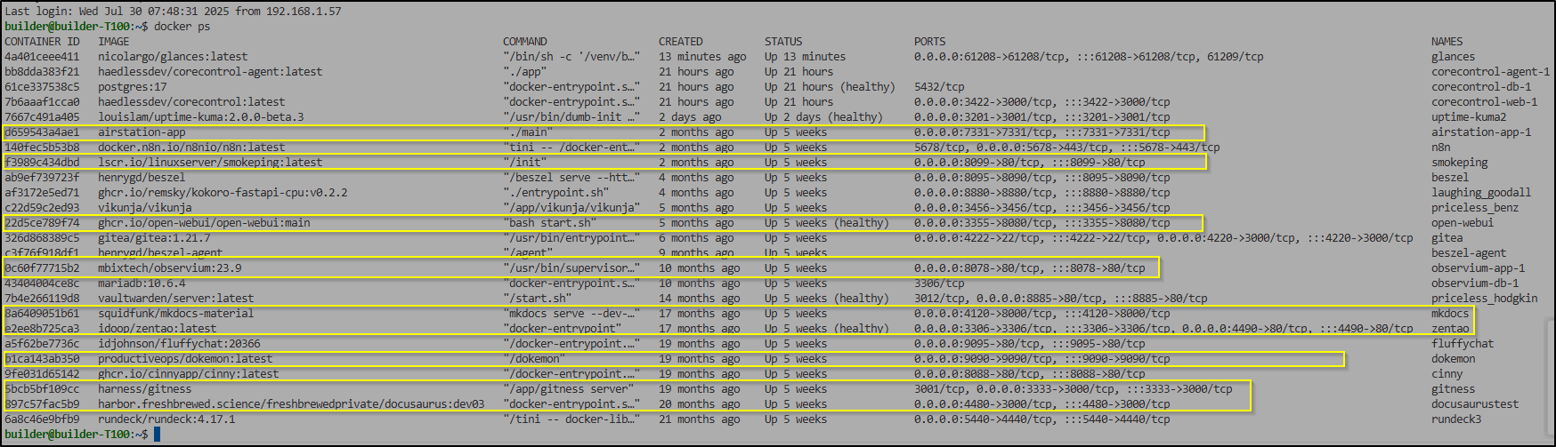This screenshot has height=447, width=1556.
Task: Click the COMMAND column header
Action: click(525, 42)
